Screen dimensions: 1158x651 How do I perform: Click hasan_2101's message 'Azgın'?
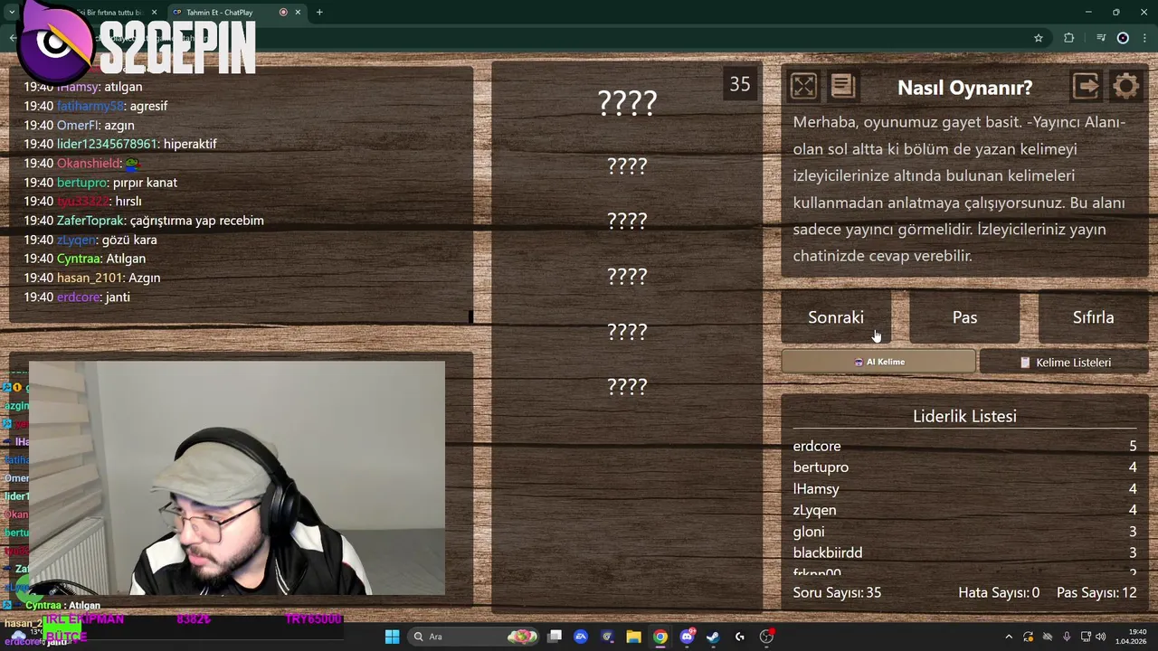[x=145, y=278]
